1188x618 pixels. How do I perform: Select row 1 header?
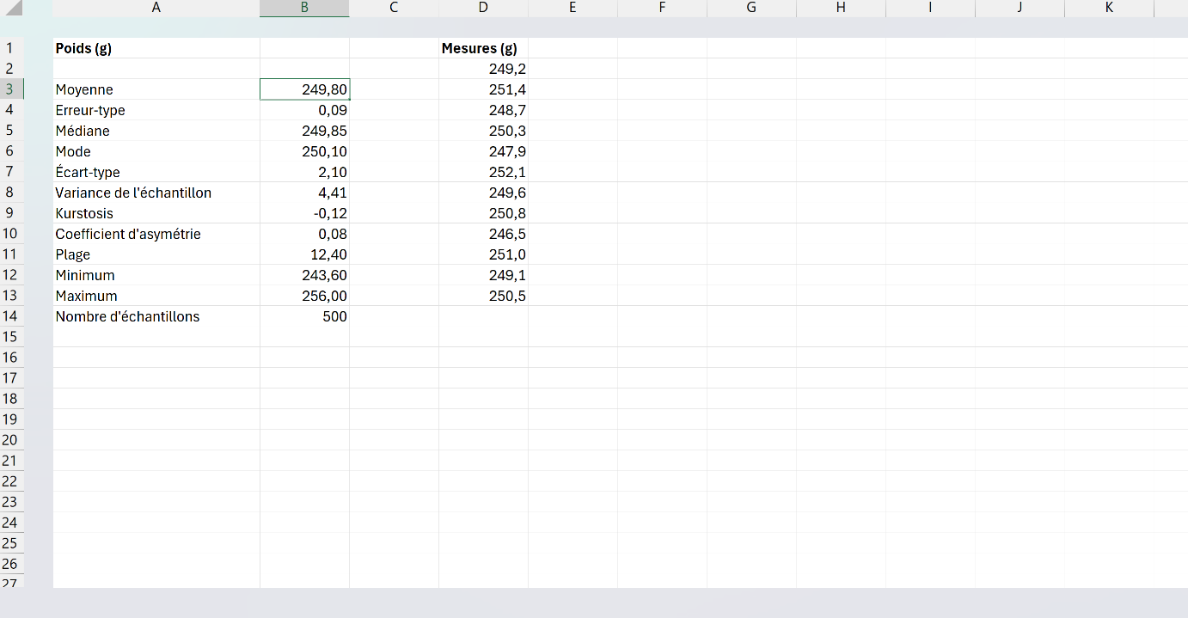pyautogui.click(x=12, y=48)
